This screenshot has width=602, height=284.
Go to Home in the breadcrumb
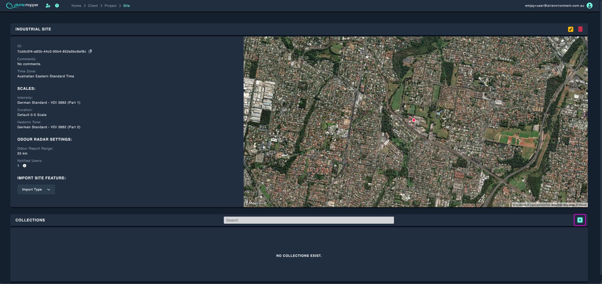point(76,6)
